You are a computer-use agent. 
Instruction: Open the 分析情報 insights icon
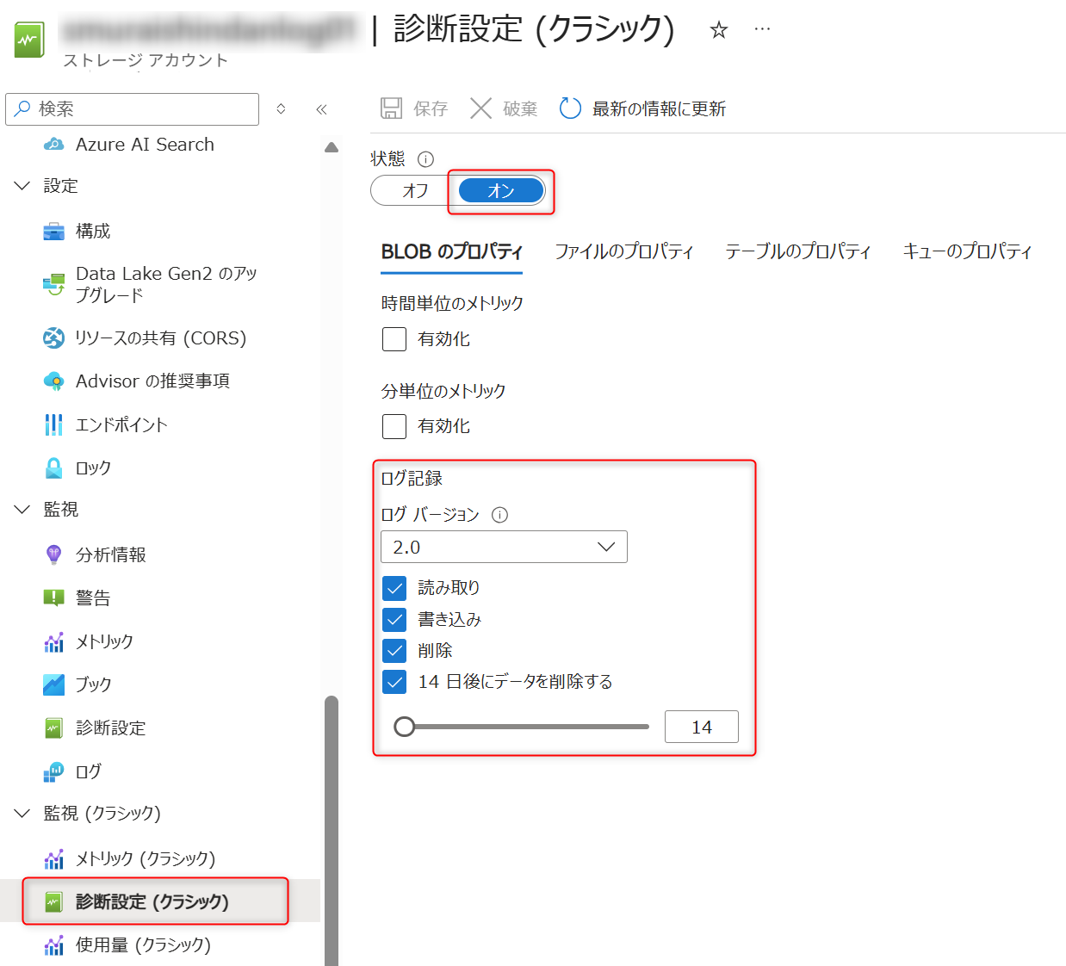(x=53, y=554)
